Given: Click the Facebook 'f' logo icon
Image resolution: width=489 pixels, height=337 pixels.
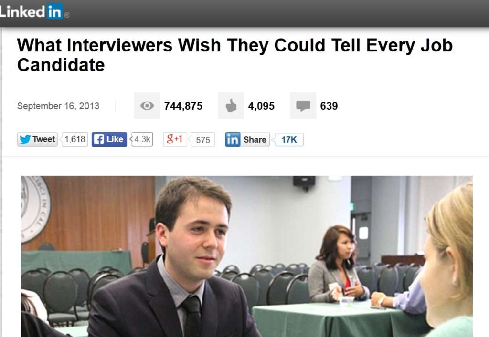Looking at the screenshot, I should (x=99, y=139).
